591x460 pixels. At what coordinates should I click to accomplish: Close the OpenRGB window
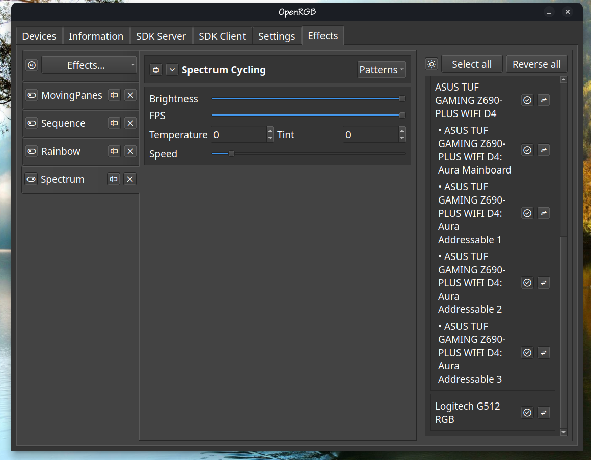pos(567,12)
